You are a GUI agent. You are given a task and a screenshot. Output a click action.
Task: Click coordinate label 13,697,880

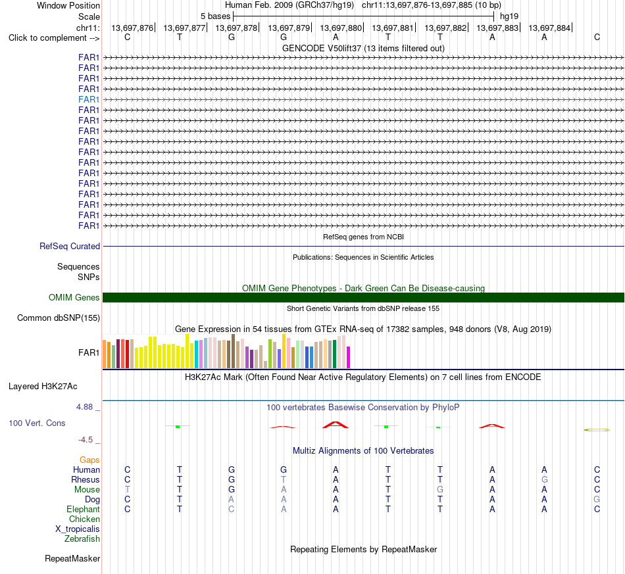(341, 28)
